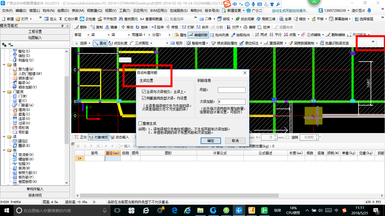Select the 矩形 rectangle tool
The image size is (385, 216).
click(176, 43)
